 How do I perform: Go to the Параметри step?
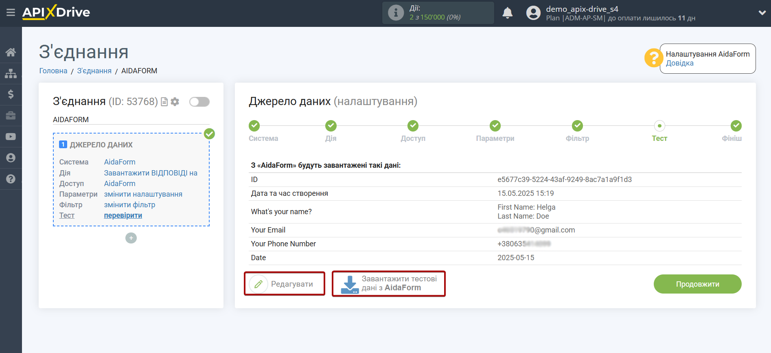point(495,126)
